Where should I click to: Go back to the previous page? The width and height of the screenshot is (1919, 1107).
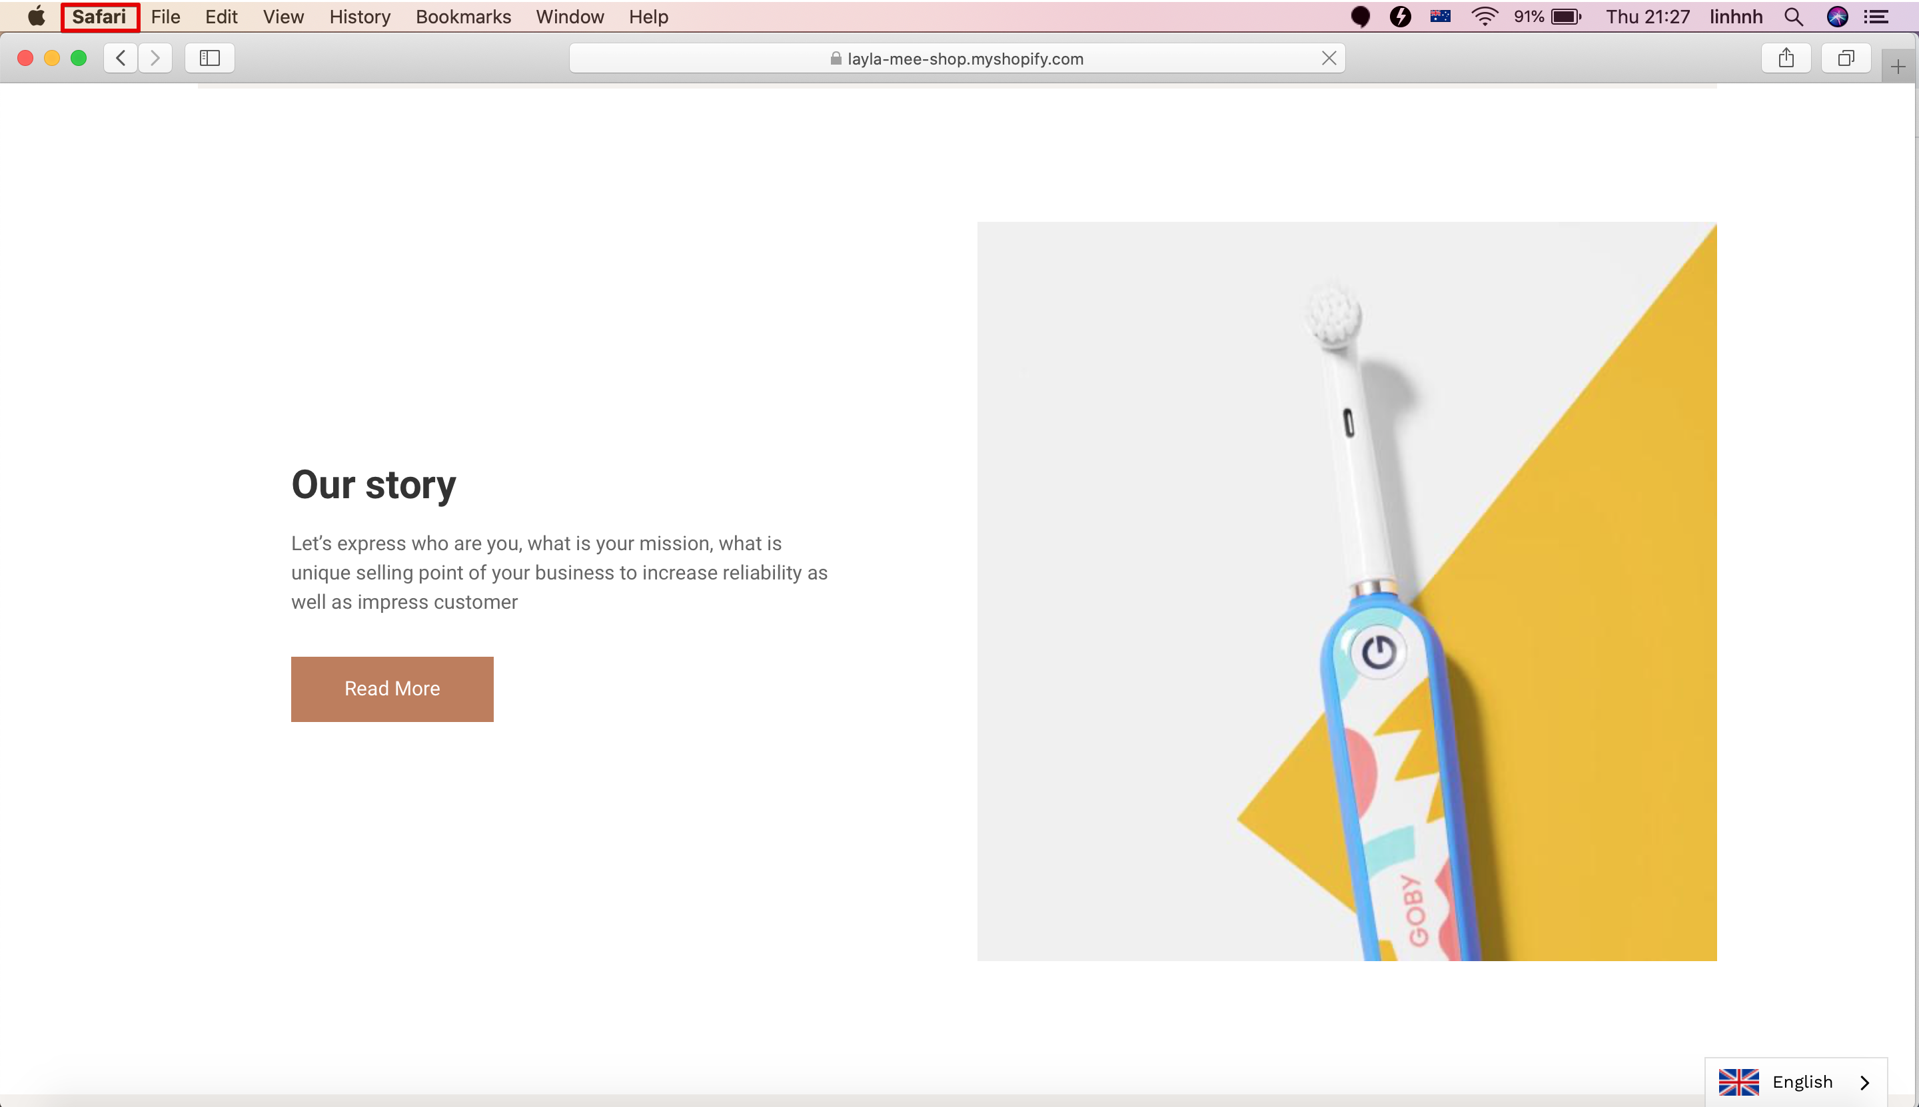pyautogui.click(x=121, y=58)
